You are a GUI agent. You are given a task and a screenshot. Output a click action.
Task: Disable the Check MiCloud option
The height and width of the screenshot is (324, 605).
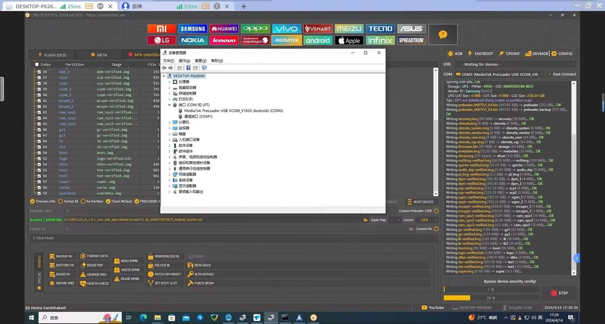[108, 201]
